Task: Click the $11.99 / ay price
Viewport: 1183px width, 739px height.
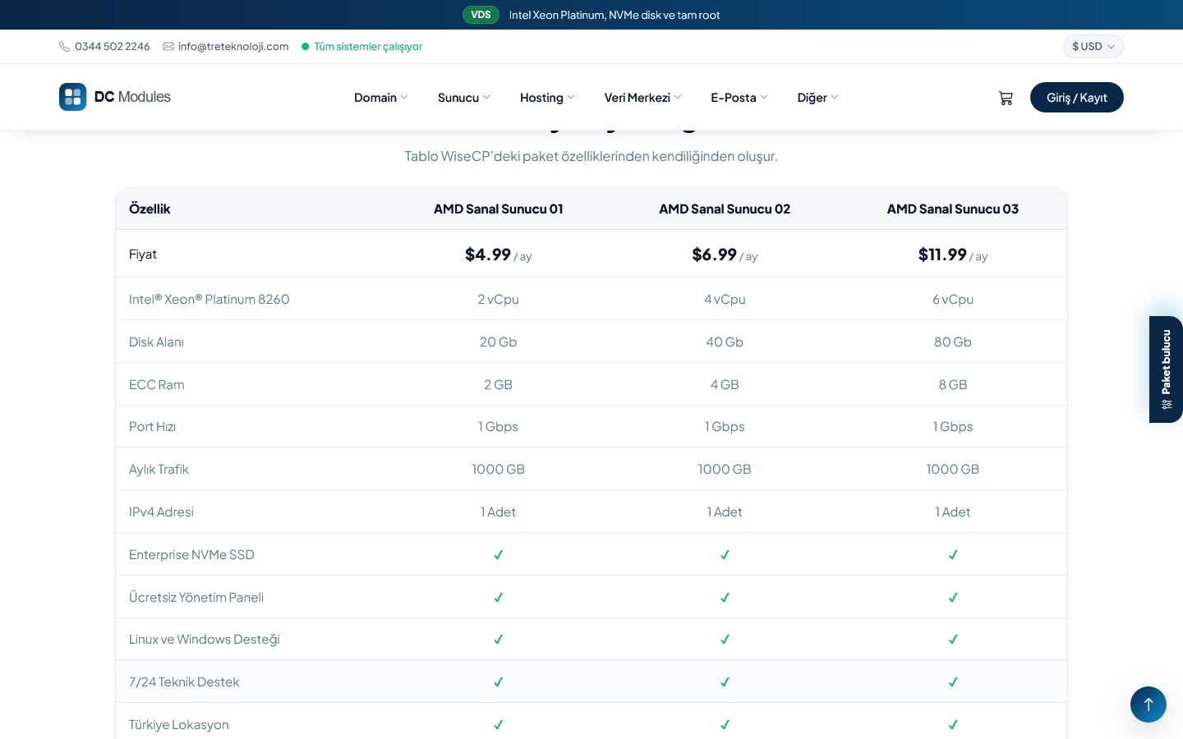Action: pyautogui.click(x=953, y=255)
